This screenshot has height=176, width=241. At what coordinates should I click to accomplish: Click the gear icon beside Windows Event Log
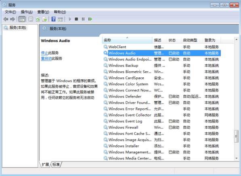(105, 121)
